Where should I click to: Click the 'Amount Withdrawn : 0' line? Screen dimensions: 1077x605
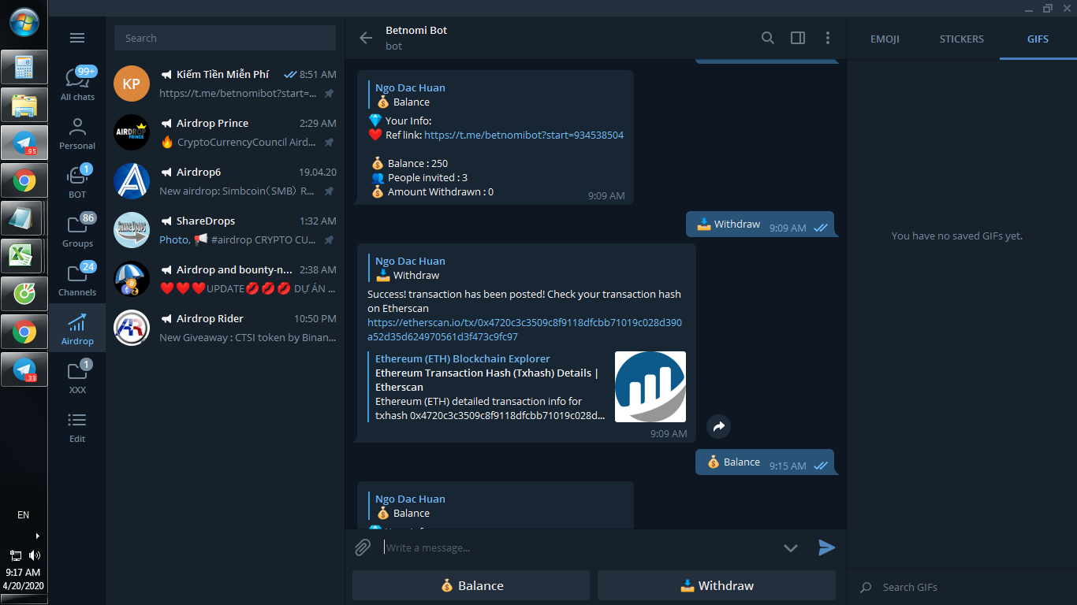432,191
